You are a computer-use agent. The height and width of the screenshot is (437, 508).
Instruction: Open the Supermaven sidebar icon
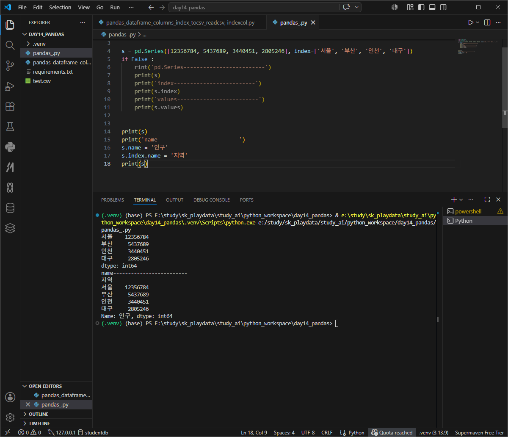point(10,167)
